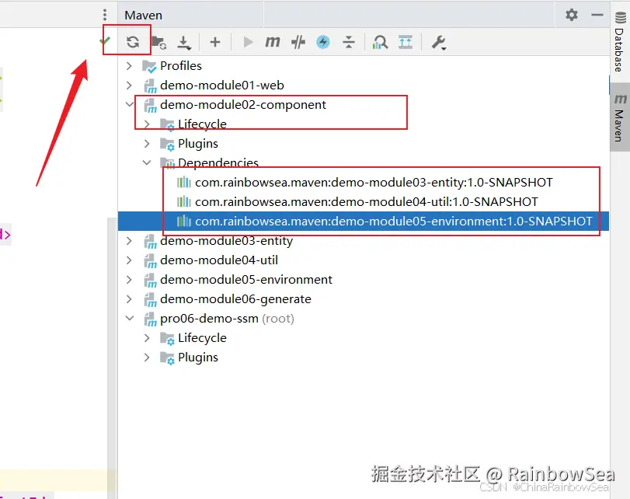Expand demo-module01-web
The image size is (630, 499).
(129, 85)
